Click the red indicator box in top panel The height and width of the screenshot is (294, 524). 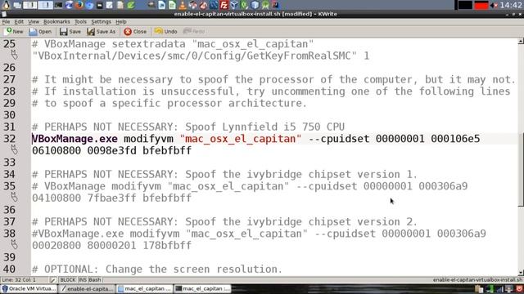(481, 5)
